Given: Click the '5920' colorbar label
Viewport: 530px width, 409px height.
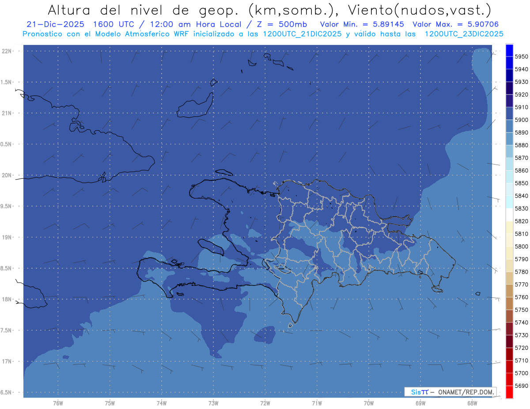Looking at the screenshot, I should (x=521, y=94).
